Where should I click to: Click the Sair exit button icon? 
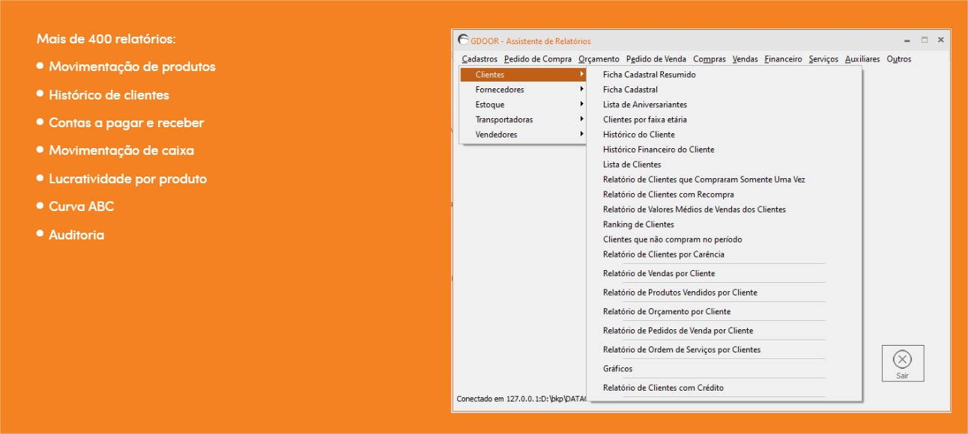(902, 359)
